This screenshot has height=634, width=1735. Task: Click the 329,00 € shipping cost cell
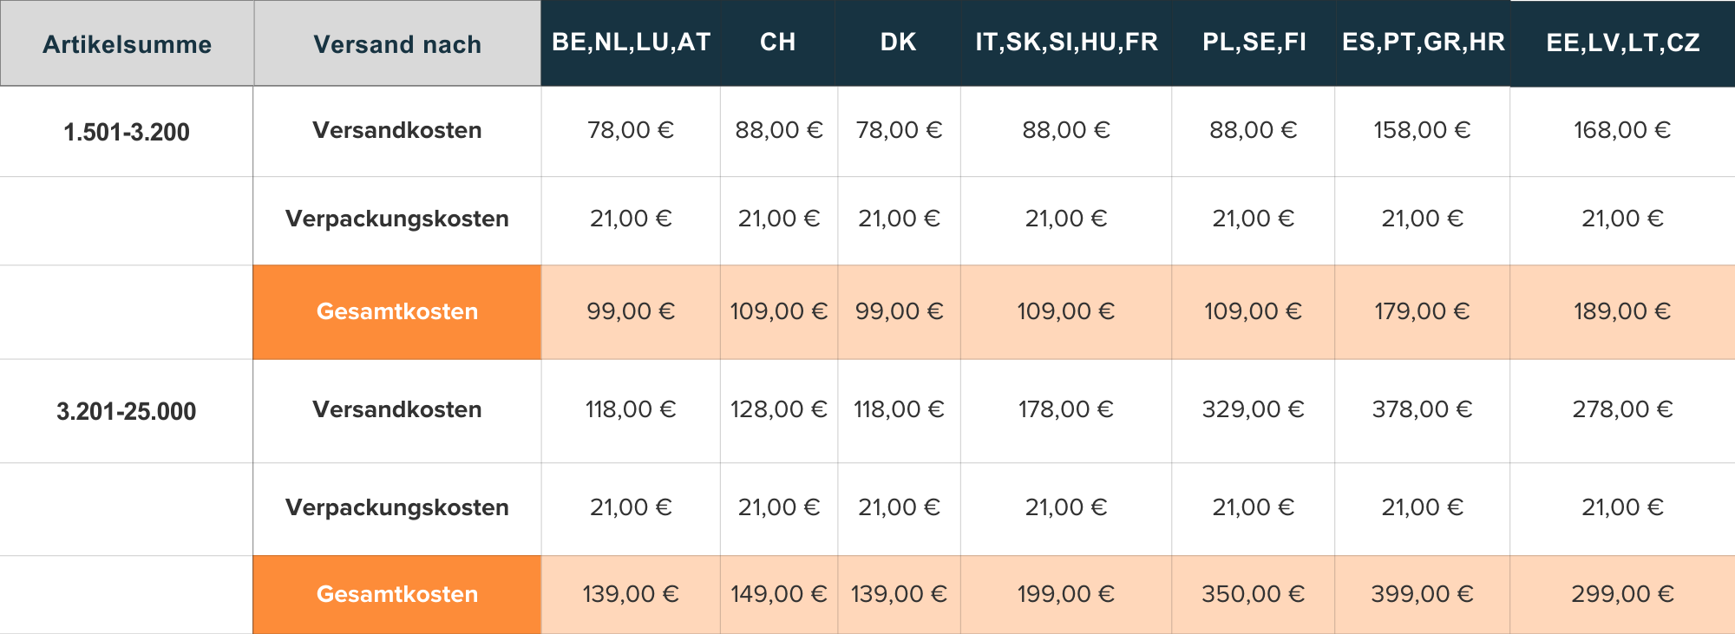click(x=1253, y=409)
